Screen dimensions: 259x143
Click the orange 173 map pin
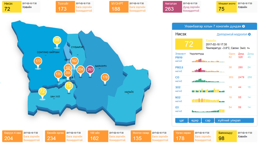(38, 61)
